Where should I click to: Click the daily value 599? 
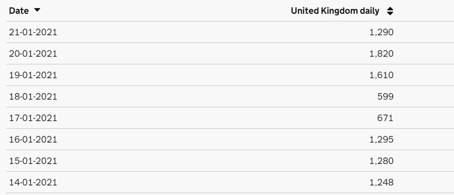(385, 96)
